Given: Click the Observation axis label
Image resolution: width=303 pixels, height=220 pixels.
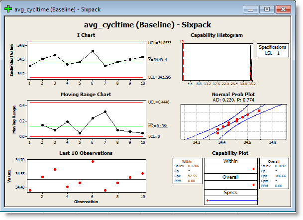Looking at the screenshot, I should click(x=86, y=202).
